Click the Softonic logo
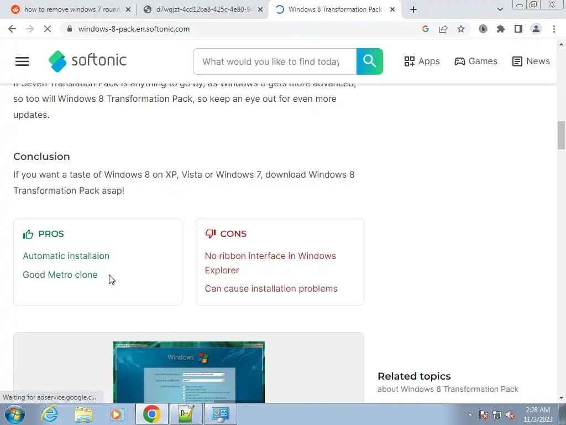The width and height of the screenshot is (566, 425). pyautogui.click(x=87, y=61)
